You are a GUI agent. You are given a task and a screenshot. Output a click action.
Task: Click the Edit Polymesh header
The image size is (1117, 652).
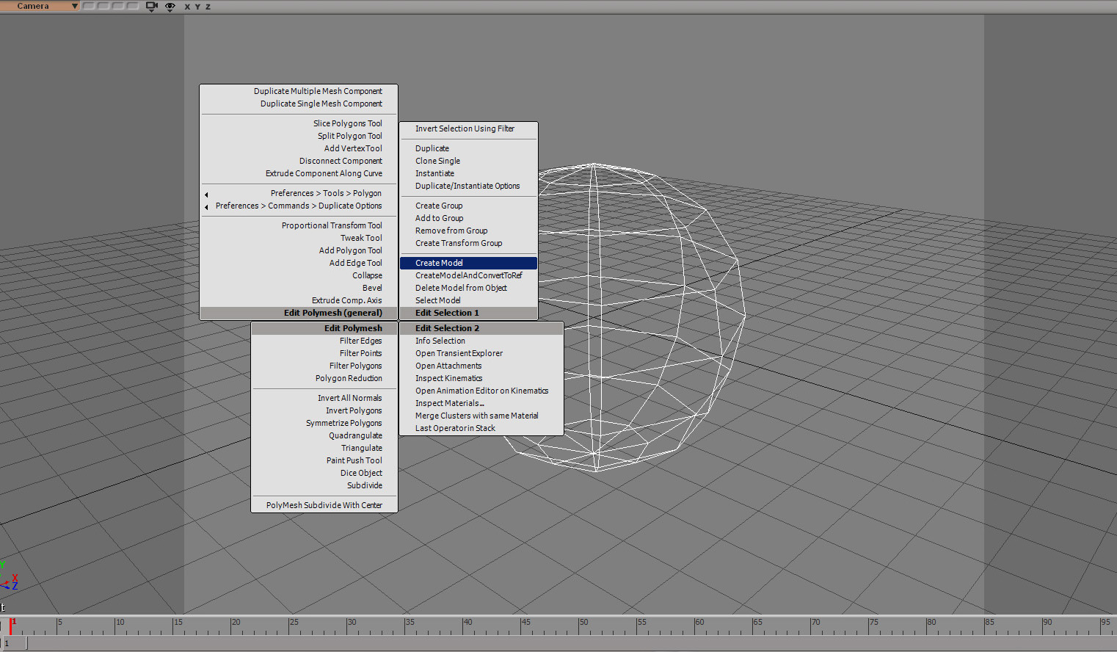324,328
